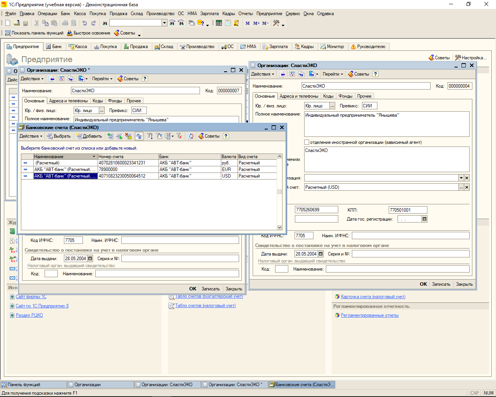Open Перейти dropdown in left Организации window
496x397 pixels.
pos(102,79)
